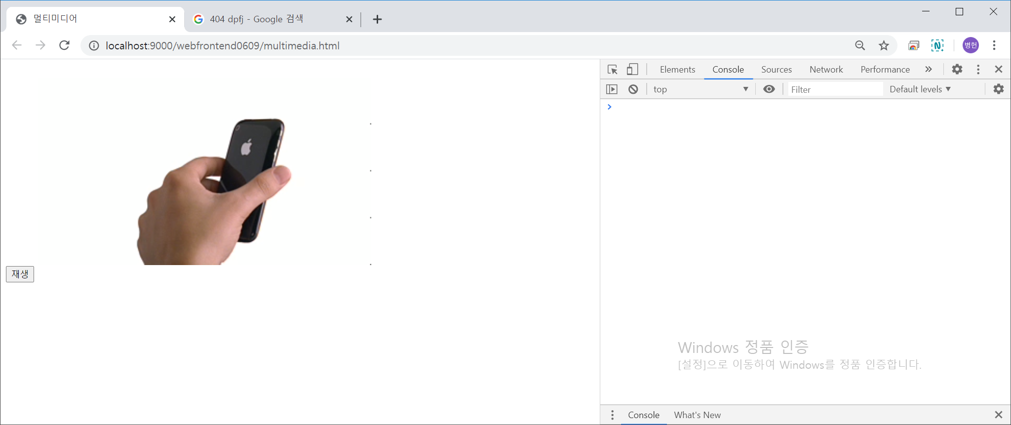Open the drawer's three-dot menu
The width and height of the screenshot is (1011, 425).
(613, 415)
